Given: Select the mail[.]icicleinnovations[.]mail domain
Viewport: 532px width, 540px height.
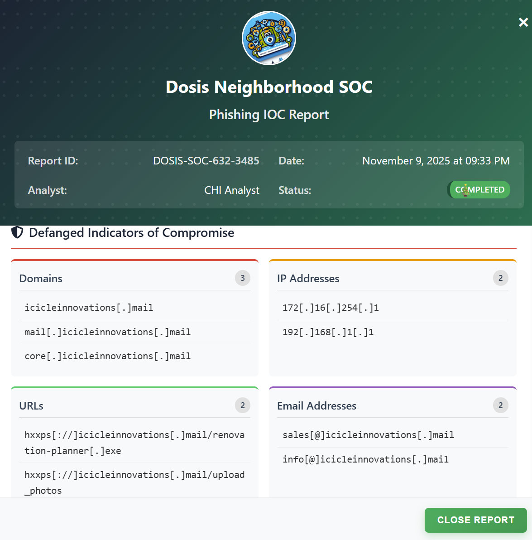Looking at the screenshot, I should click(107, 332).
